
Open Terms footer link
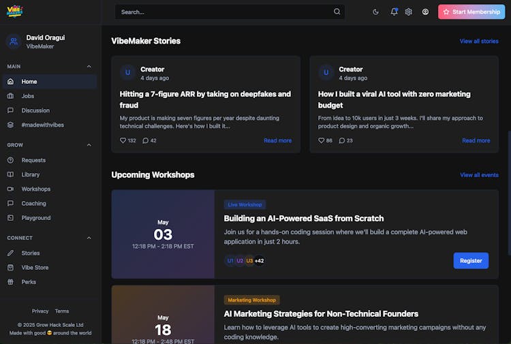click(62, 311)
